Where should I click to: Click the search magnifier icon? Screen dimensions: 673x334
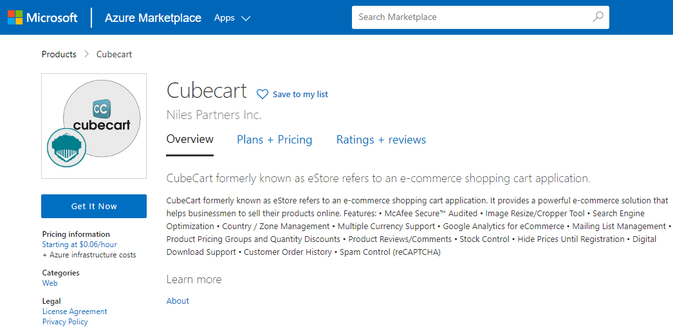(x=598, y=17)
